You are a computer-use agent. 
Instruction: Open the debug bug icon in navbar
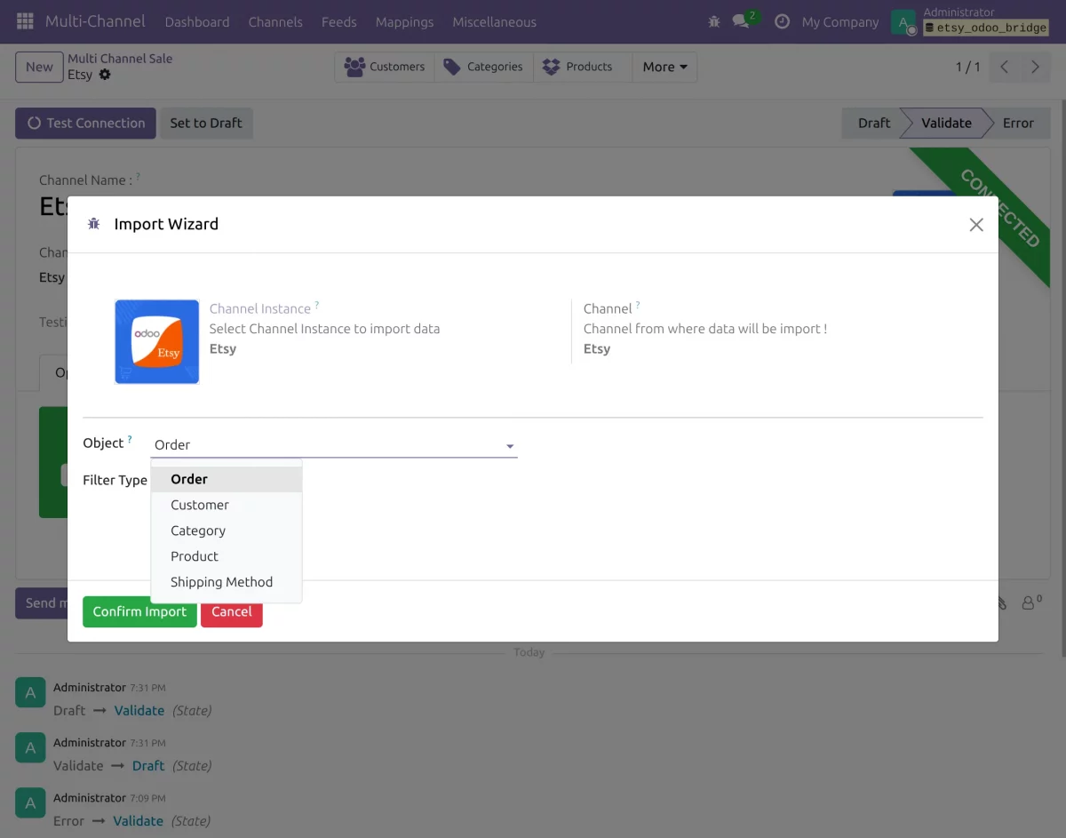coord(714,21)
